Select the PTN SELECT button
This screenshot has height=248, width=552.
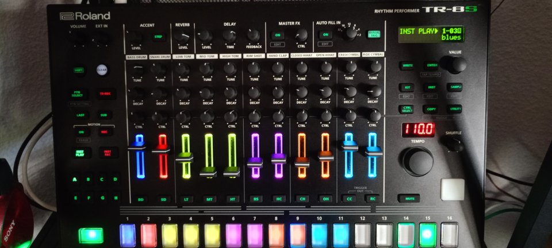(78, 94)
